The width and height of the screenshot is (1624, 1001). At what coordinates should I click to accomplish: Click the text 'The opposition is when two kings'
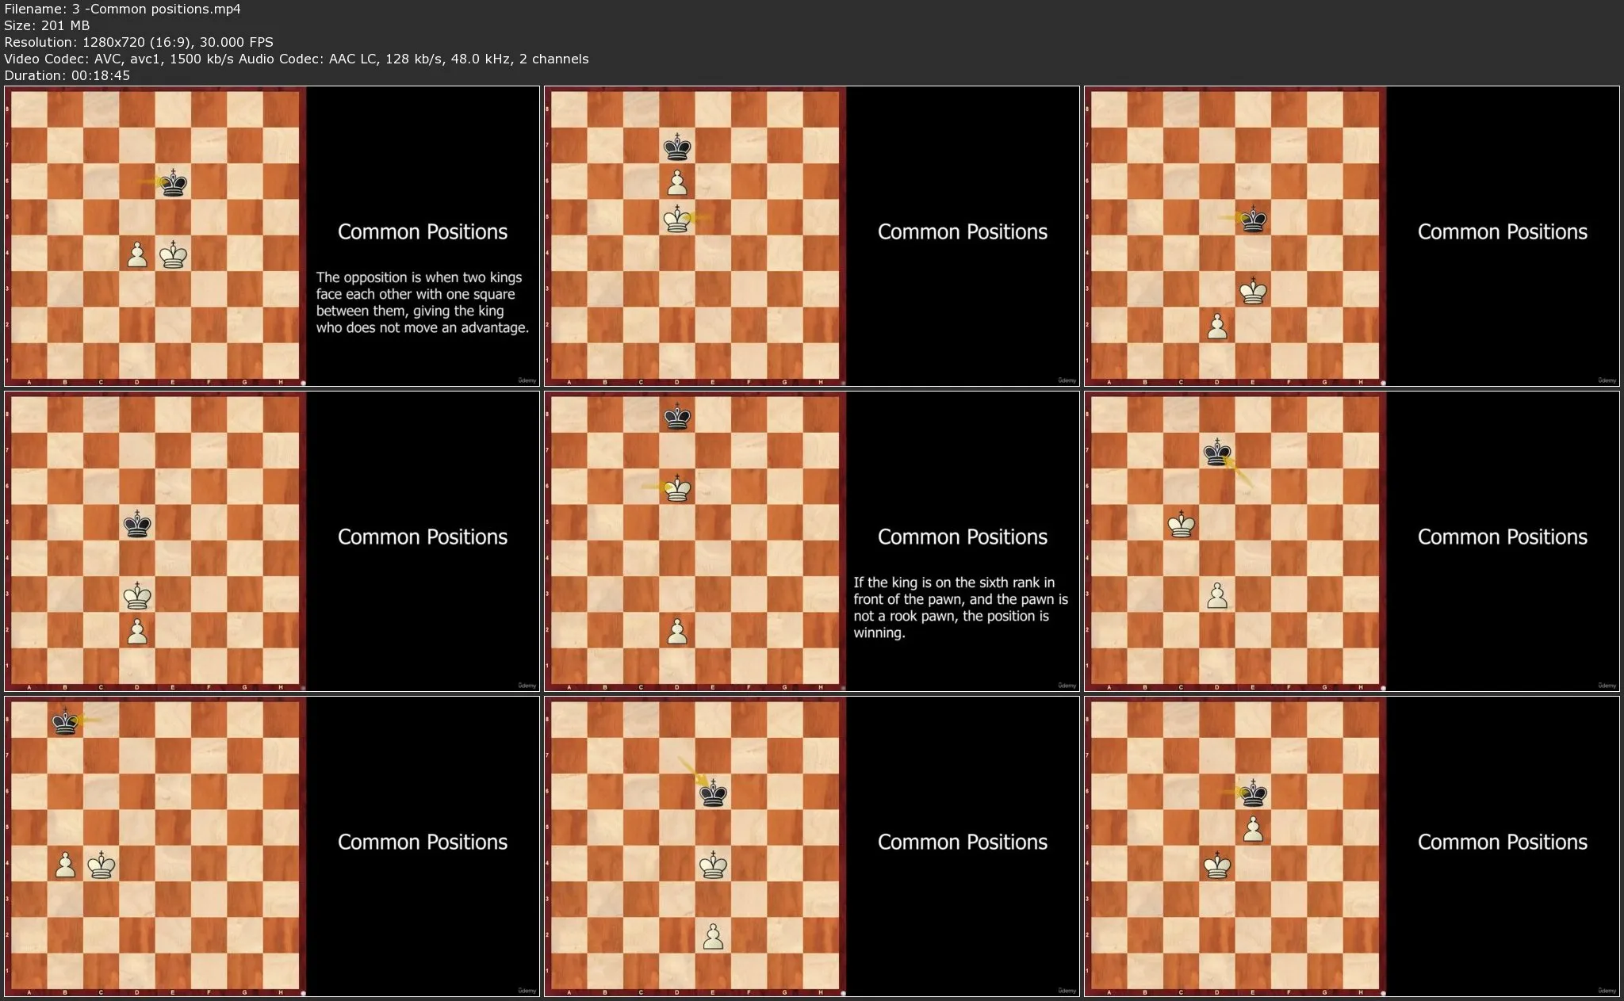click(x=419, y=277)
